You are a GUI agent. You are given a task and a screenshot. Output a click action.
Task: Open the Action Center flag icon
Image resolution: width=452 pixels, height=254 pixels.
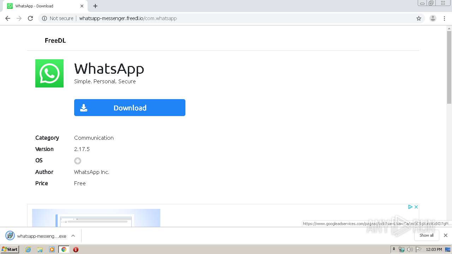click(418, 249)
